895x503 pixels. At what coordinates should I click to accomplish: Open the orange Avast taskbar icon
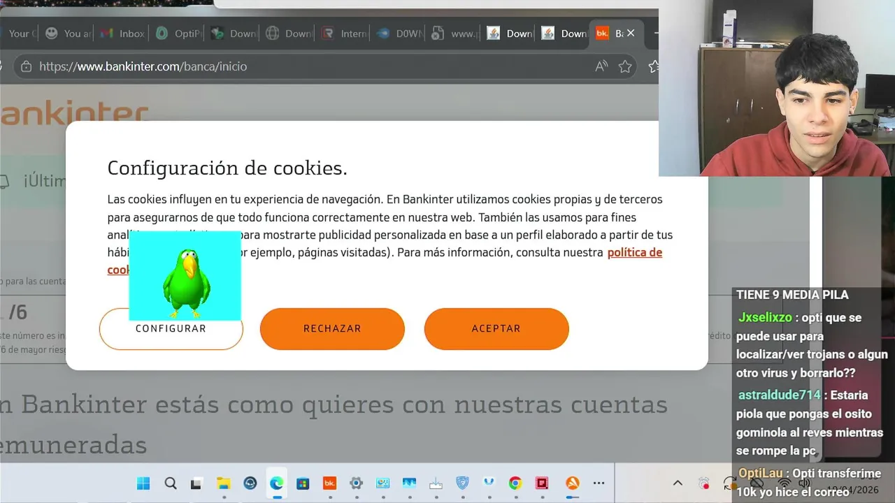(x=572, y=483)
